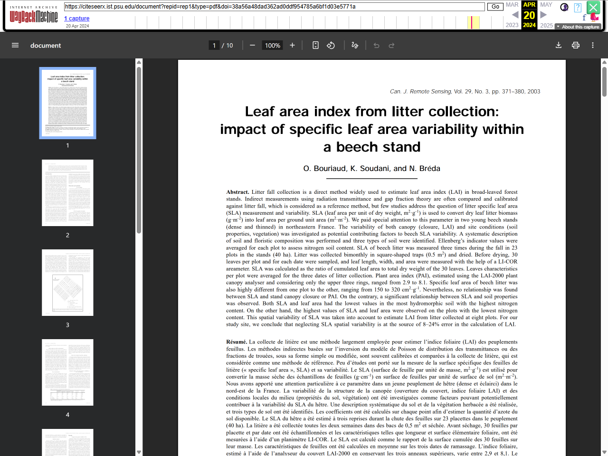Expand the About this capture panel

pyautogui.click(x=578, y=27)
